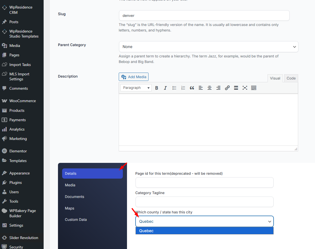Click the Bold formatting icon
Viewport: 315px width, 249px height.
click(x=157, y=88)
